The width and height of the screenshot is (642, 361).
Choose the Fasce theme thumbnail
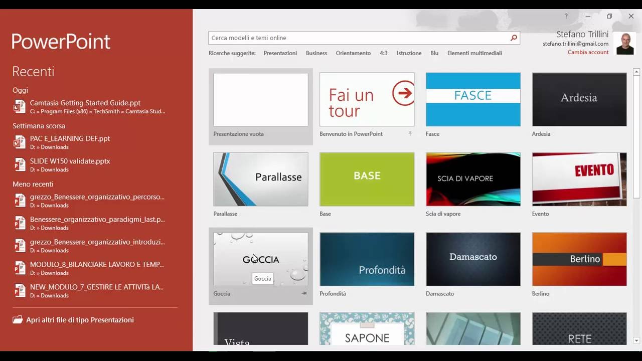(x=473, y=100)
